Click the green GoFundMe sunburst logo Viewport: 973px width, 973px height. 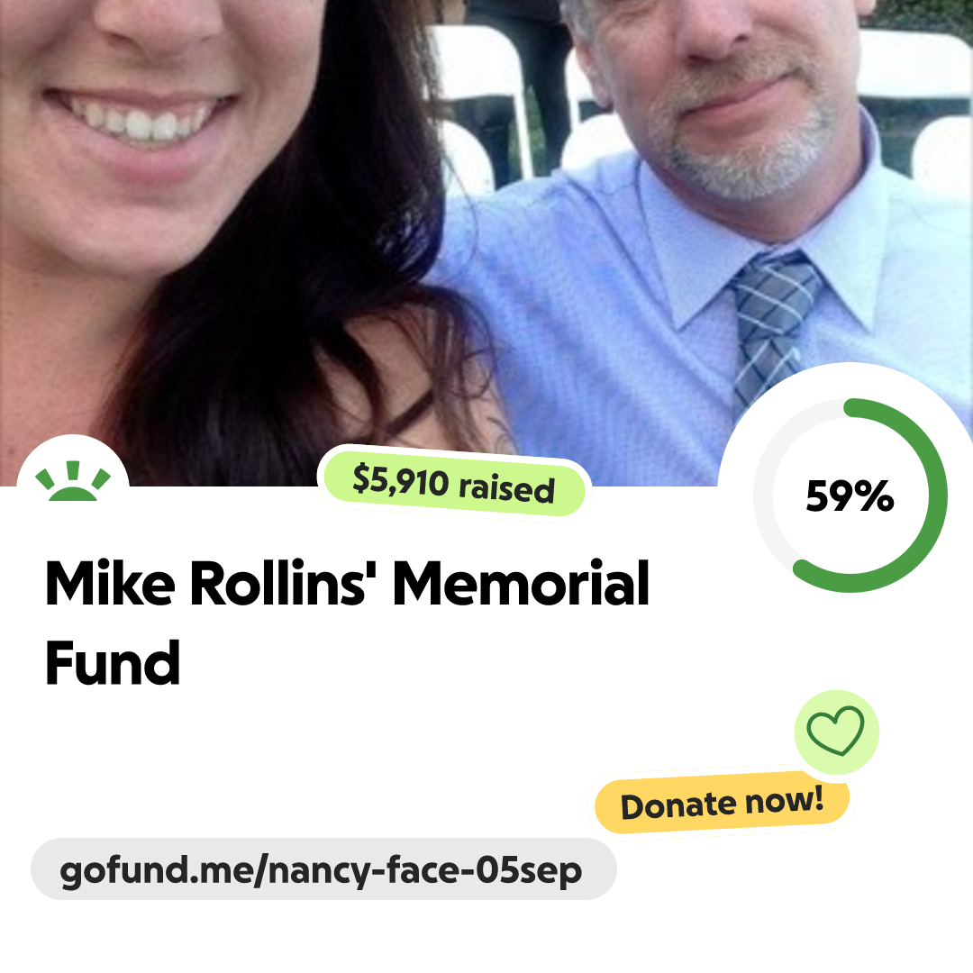(73, 481)
